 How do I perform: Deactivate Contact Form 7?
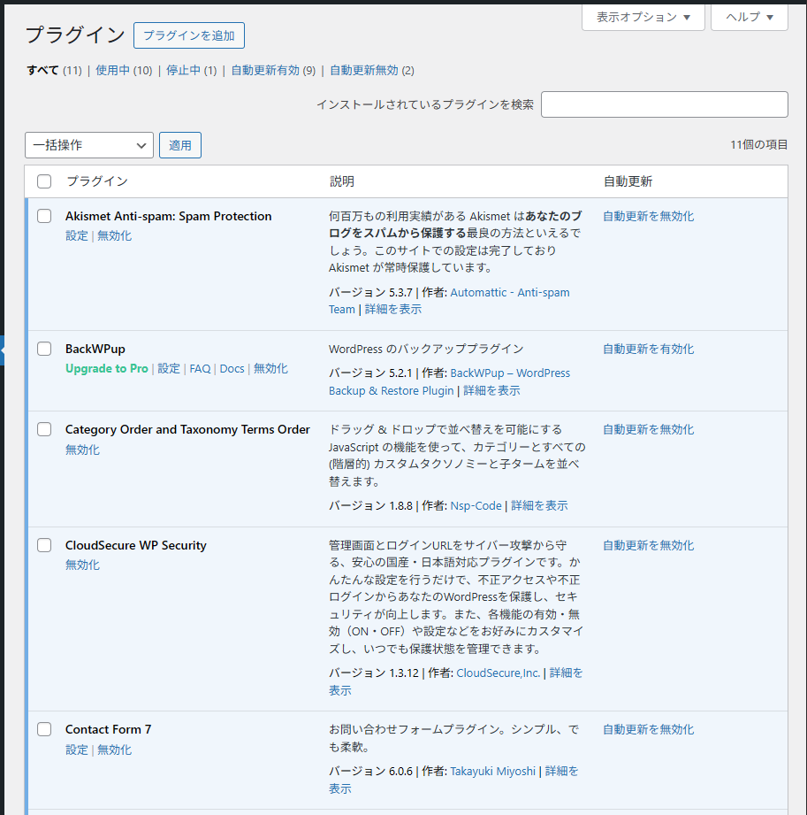click(114, 750)
